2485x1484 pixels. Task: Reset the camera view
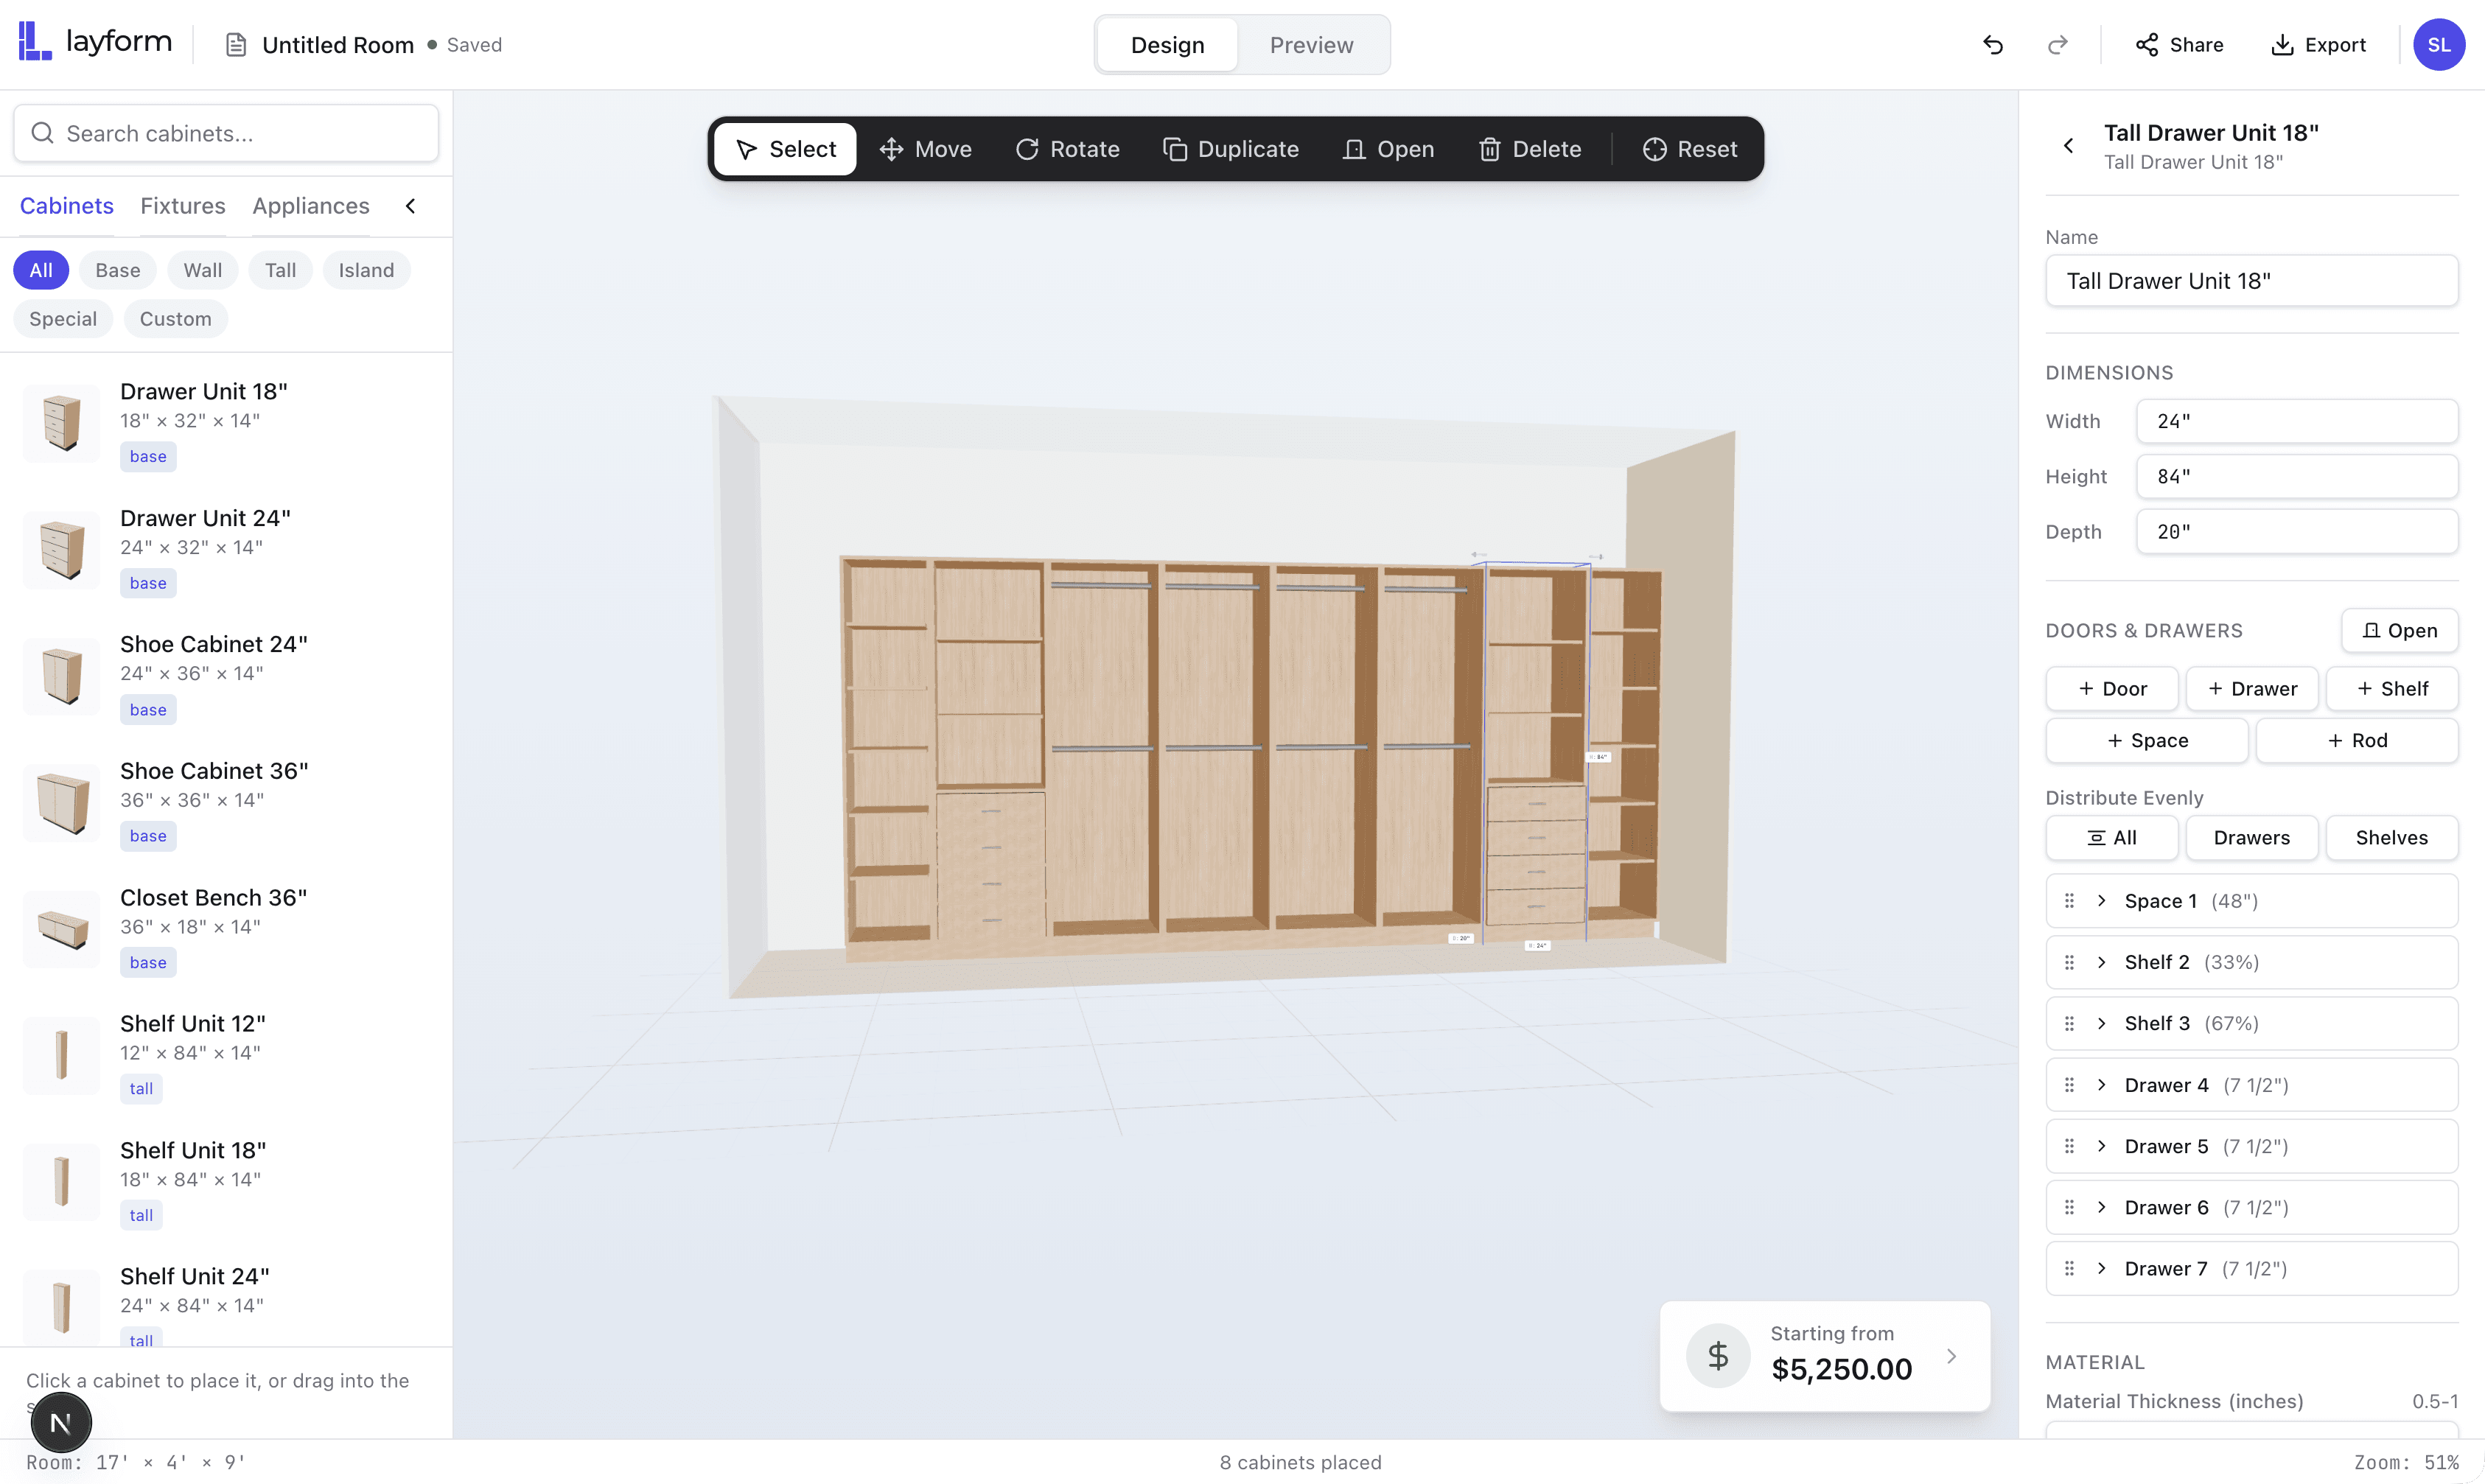[x=1690, y=149]
